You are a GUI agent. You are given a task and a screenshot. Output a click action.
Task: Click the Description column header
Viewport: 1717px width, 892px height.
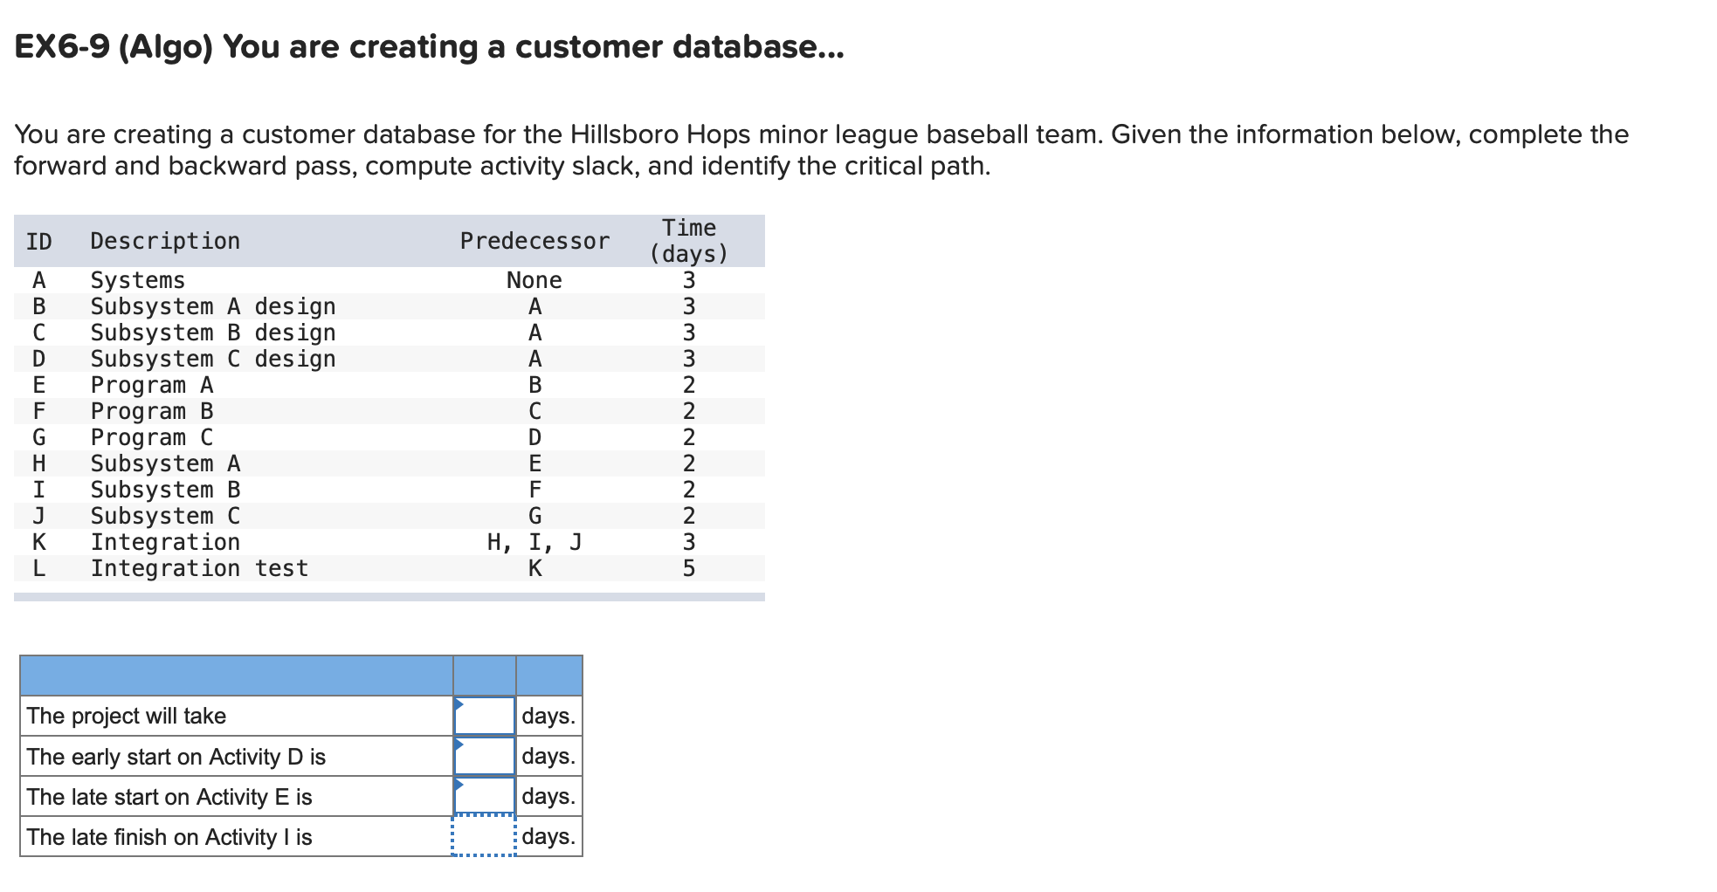[x=165, y=241]
